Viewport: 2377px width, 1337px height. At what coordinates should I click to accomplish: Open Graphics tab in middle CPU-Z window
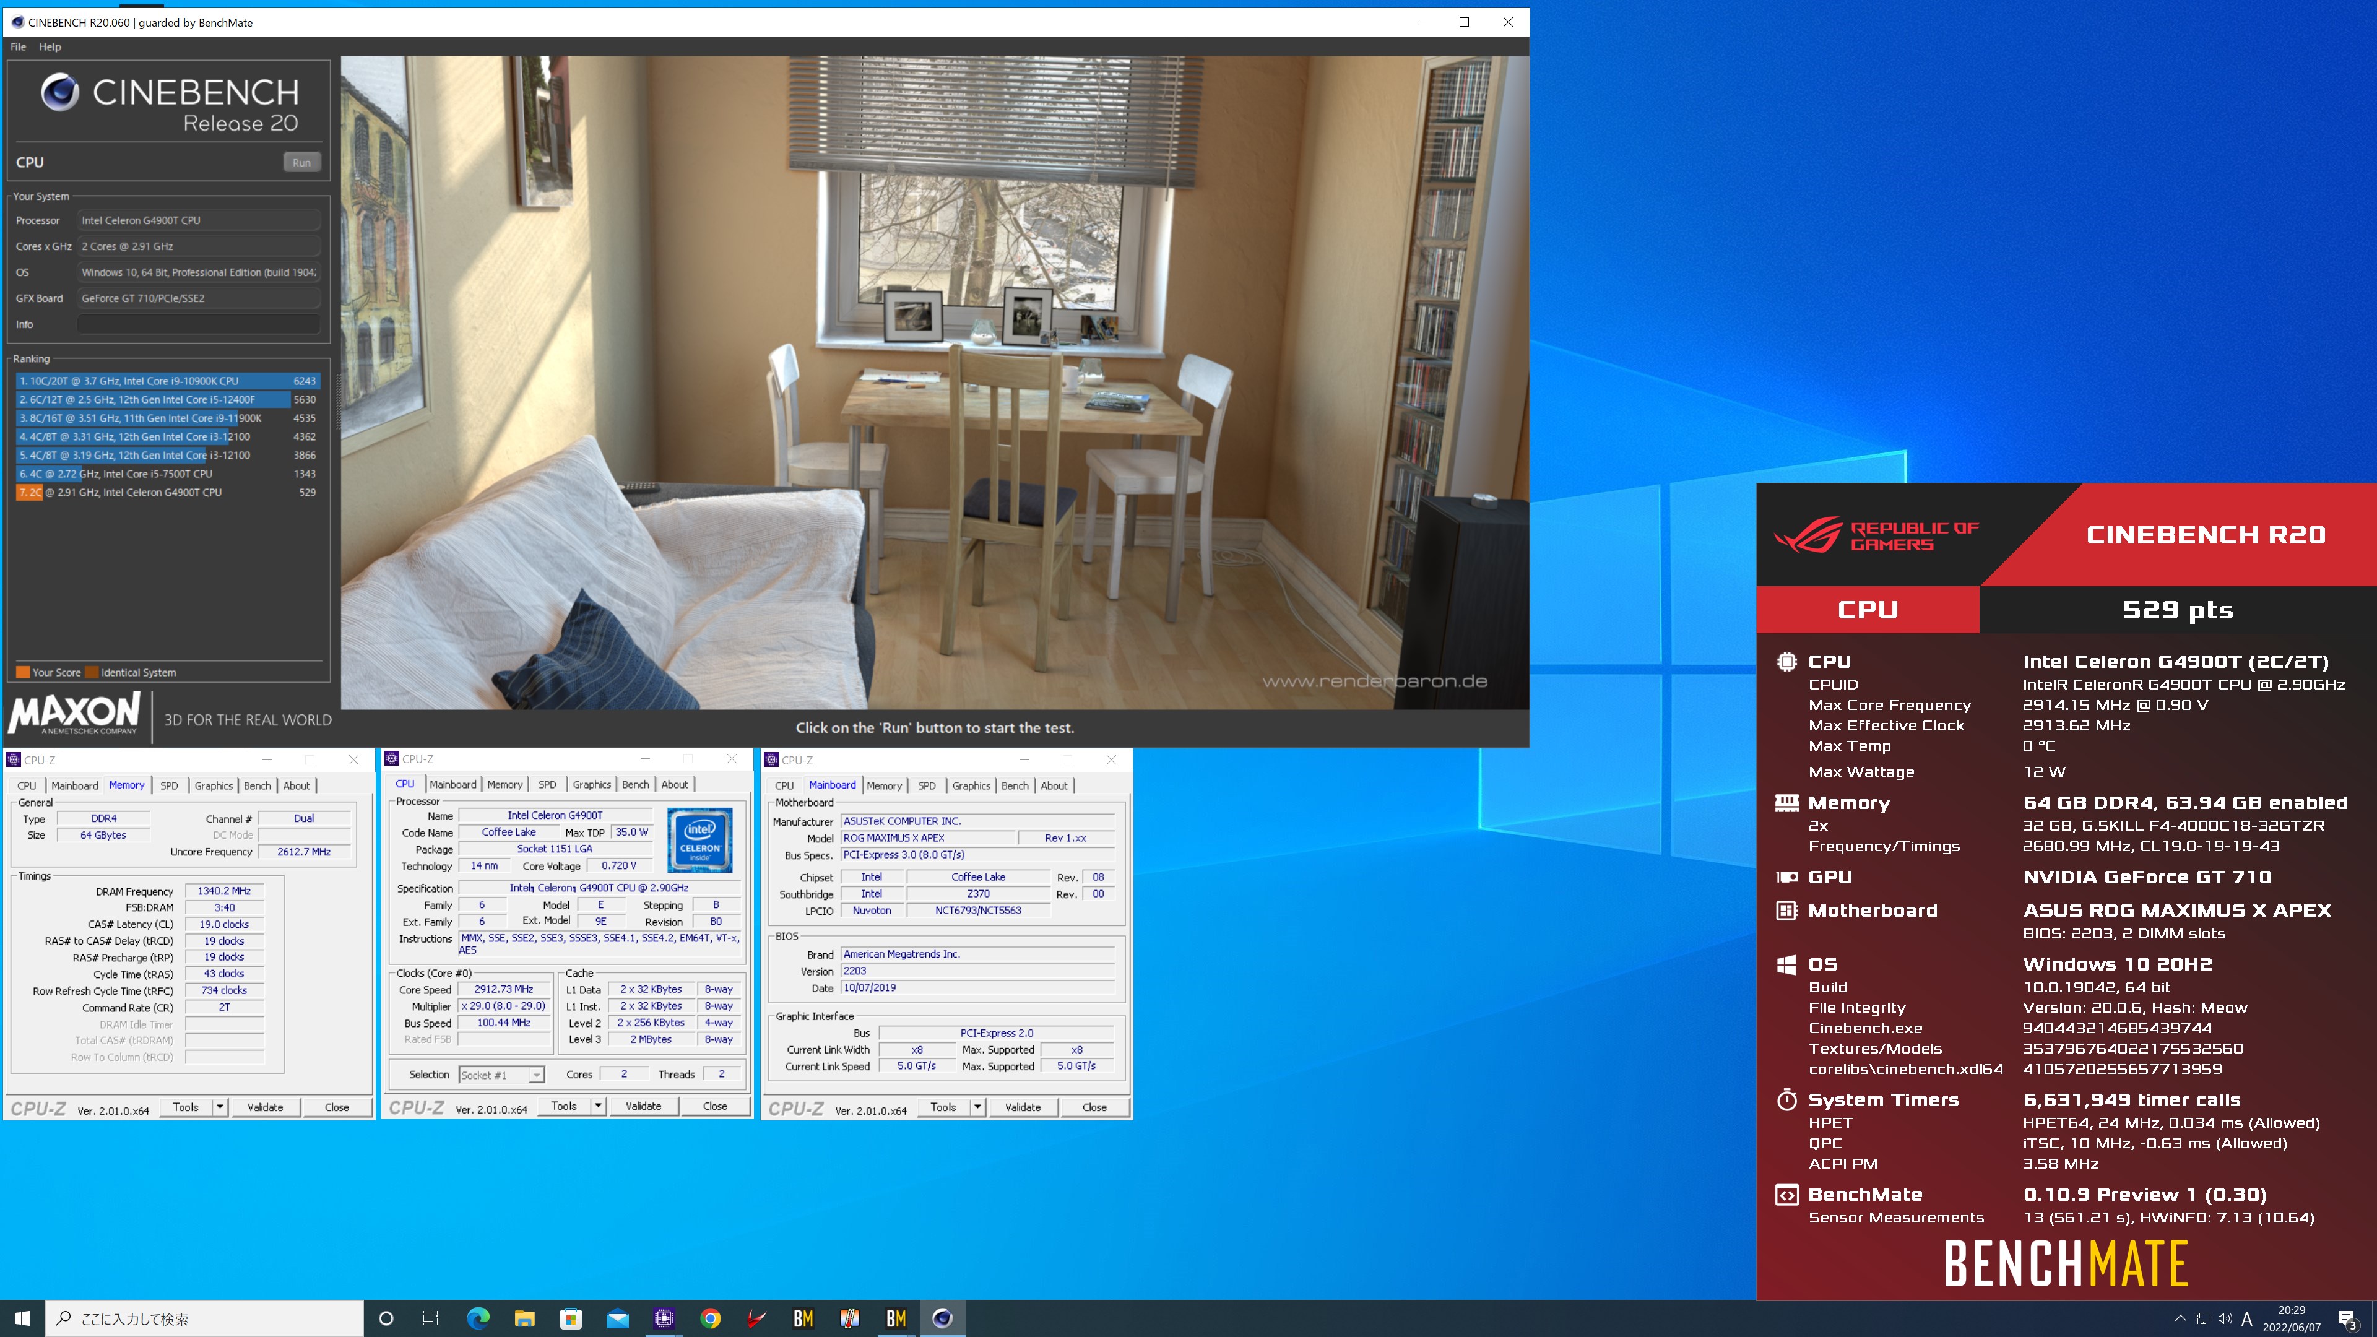592,785
